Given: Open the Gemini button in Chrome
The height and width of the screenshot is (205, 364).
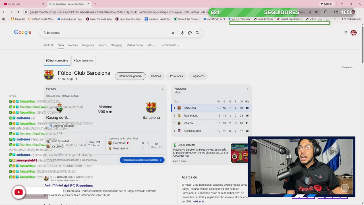Looking at the screenshot, I should [x=326, y=4].
